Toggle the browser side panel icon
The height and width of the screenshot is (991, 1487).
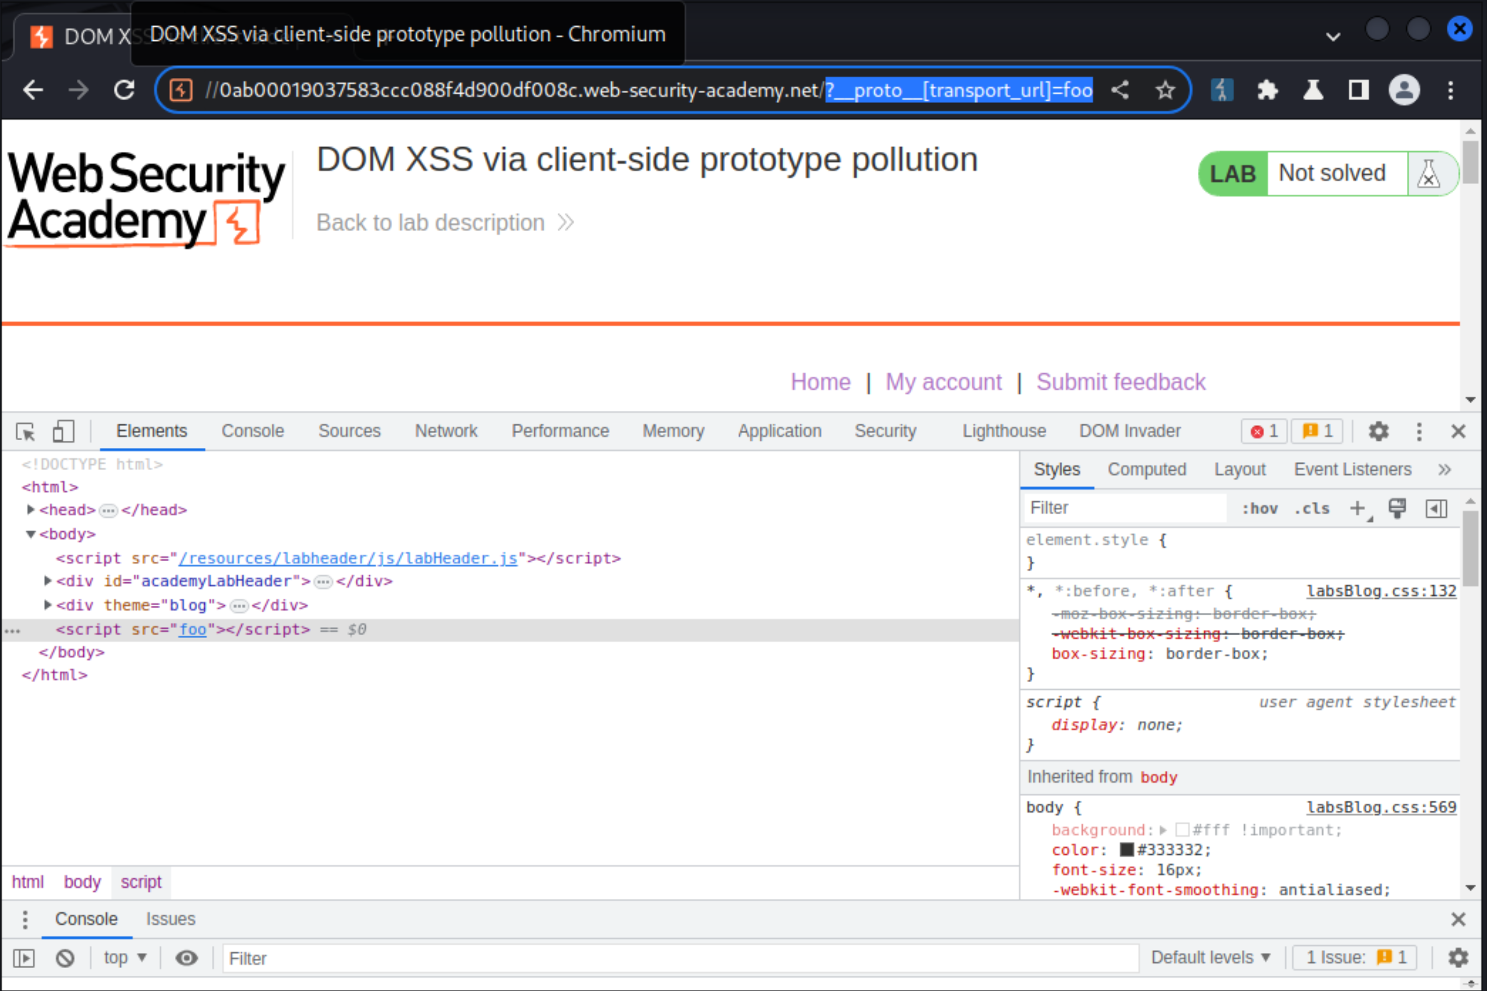(x=1359, y=90)
